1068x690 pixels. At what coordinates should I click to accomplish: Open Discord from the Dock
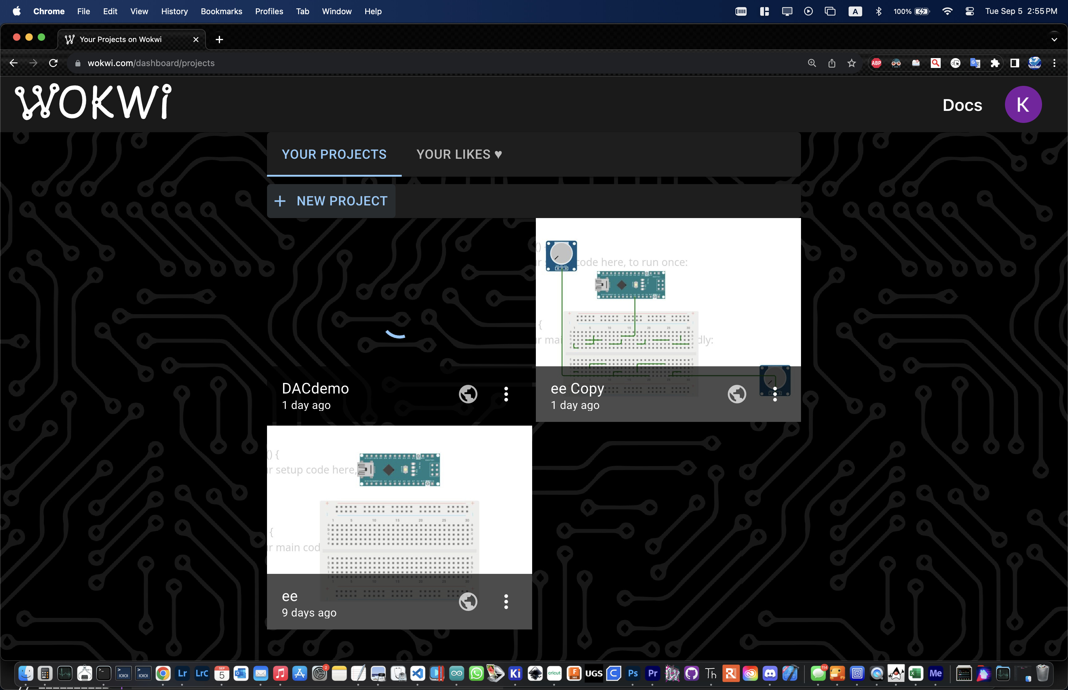pyautogui.click(x=769, y=673)
